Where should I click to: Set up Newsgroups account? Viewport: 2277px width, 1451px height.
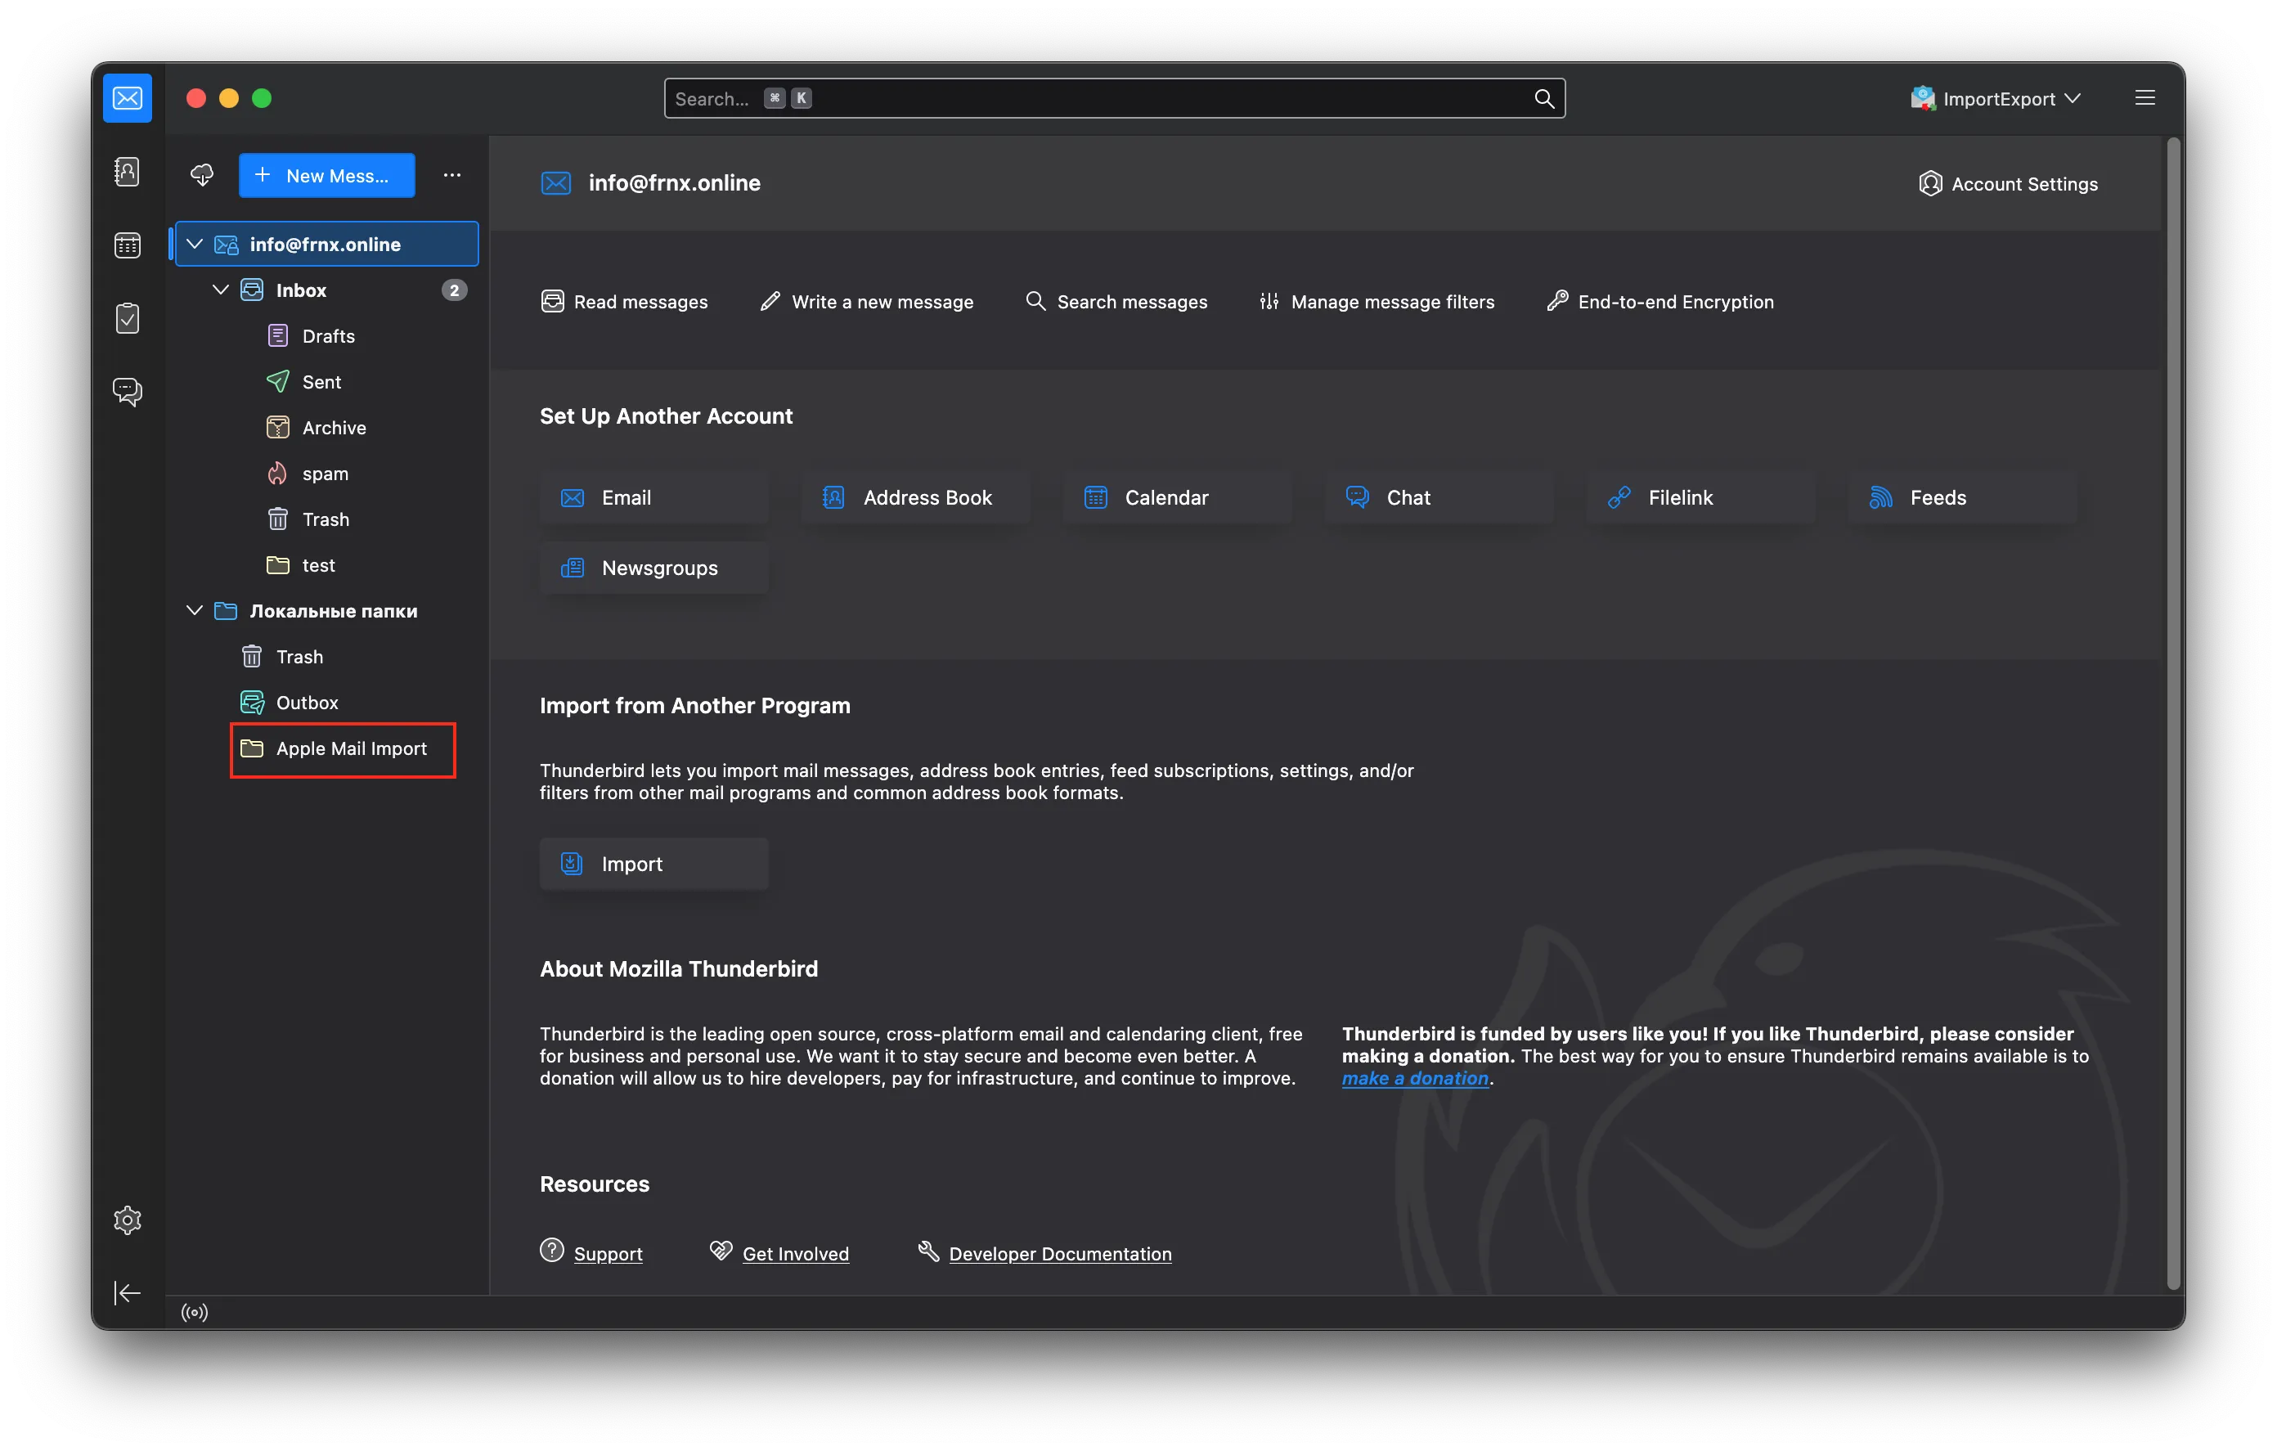coord(653,568)
